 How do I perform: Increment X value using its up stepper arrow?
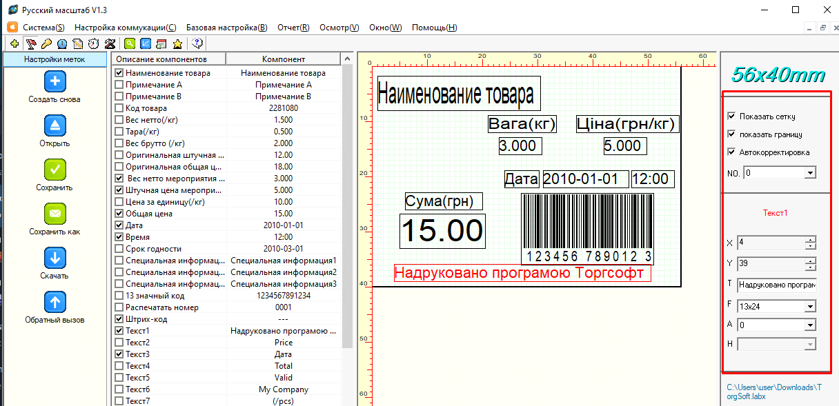(x=810, y=240)
